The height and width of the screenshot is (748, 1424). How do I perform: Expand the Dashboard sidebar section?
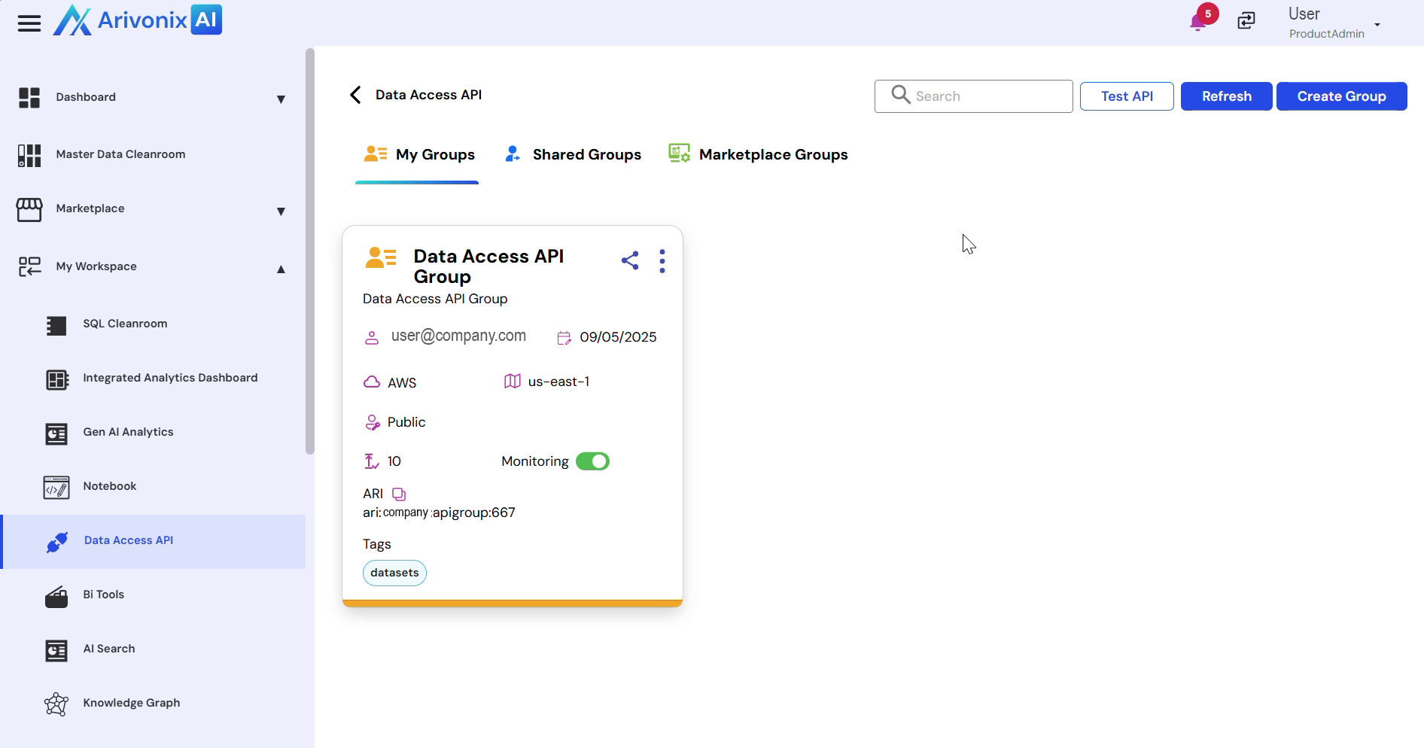click(x=281, y=99)
